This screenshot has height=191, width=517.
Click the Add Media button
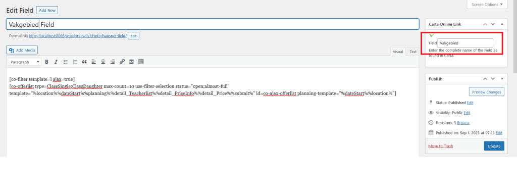[x=22, y=50]
